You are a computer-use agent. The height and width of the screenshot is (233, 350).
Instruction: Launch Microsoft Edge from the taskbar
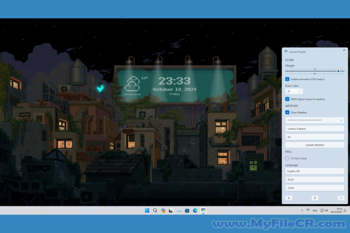[x=195, y=211]
